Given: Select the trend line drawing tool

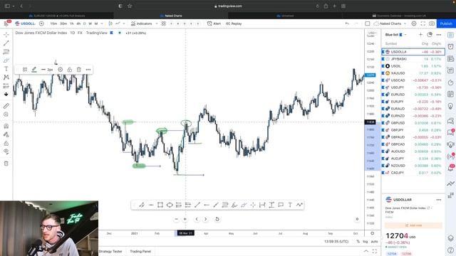Looking at the screenshot, I should click(6, 43).
